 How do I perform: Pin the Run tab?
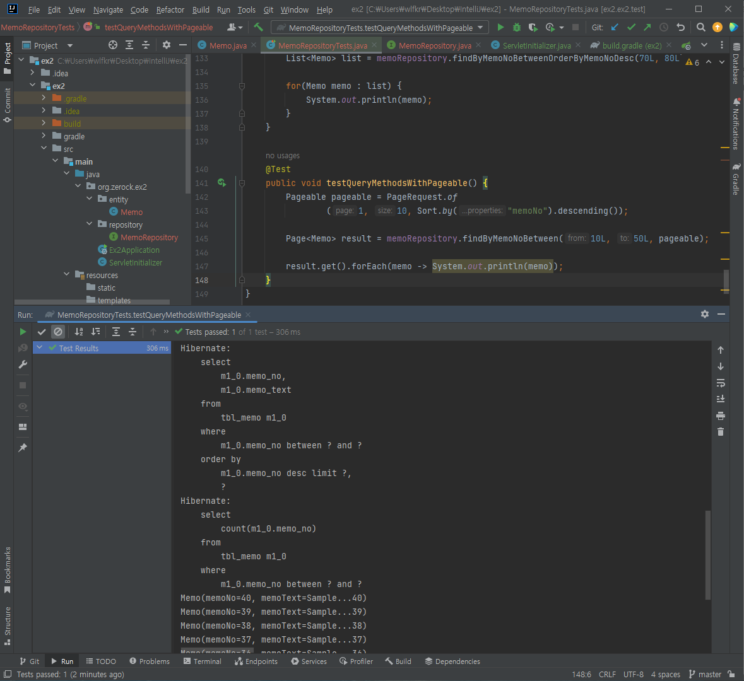click(23, 447)
